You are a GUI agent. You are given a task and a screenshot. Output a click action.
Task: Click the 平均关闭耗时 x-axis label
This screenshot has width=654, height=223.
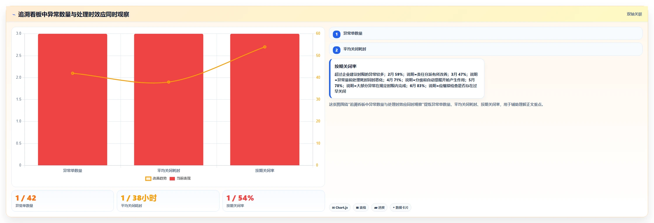168,171
